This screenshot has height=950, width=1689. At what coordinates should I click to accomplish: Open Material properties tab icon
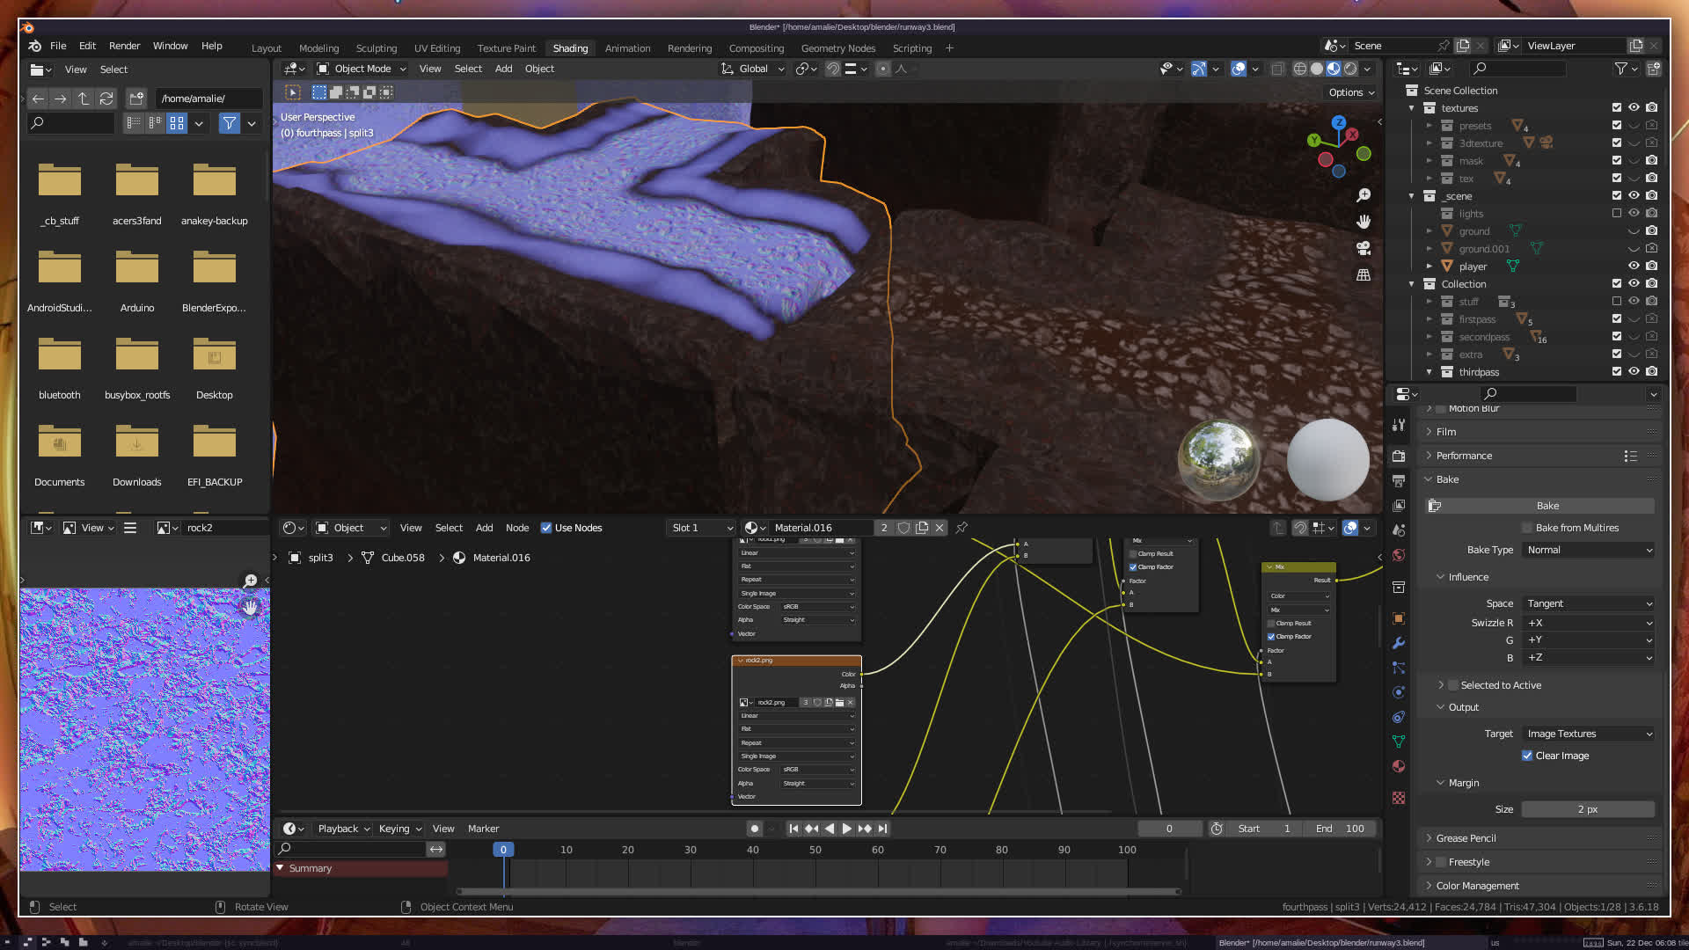coord(1399,766)
